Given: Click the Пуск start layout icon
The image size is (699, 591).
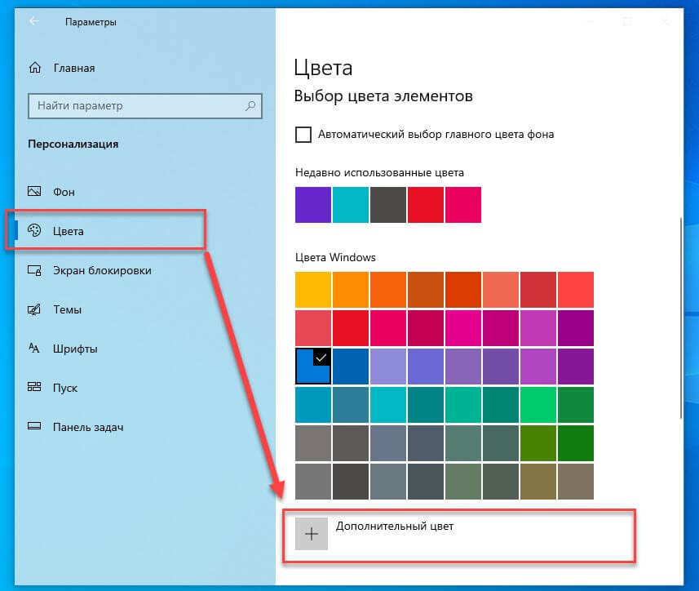Looking at the screenshot, I should point(34,387).
